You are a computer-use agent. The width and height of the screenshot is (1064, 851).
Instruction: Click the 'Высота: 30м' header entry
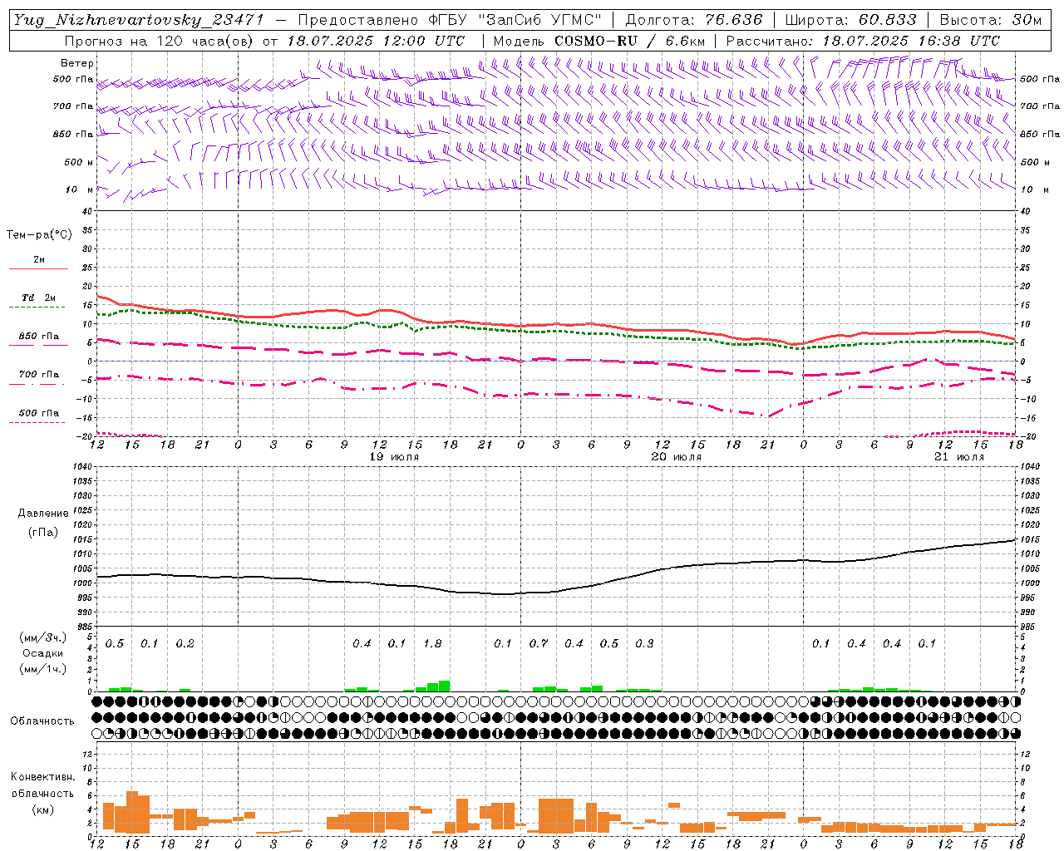click(990, 20)
